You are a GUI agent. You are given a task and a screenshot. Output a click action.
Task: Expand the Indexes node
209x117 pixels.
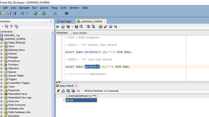click(1, 54)
